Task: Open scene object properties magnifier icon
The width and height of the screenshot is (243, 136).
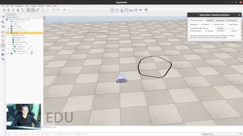Action: (3, 22)
